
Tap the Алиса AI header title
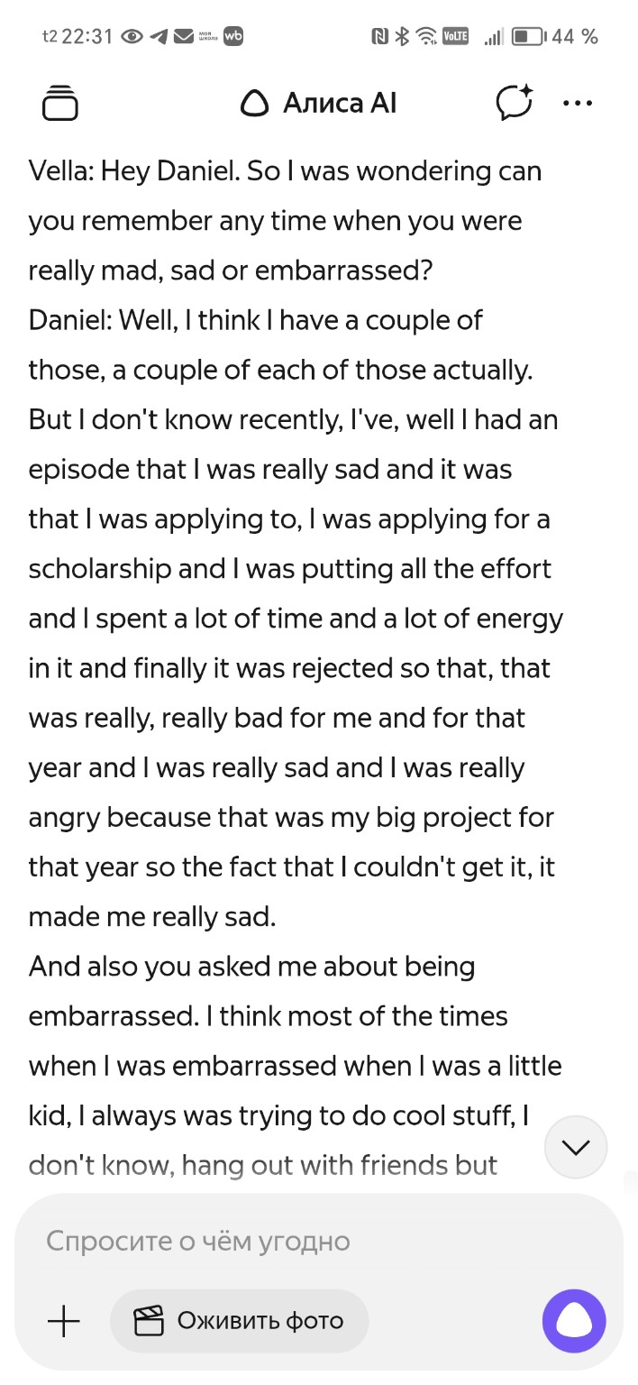pos(319,104)
